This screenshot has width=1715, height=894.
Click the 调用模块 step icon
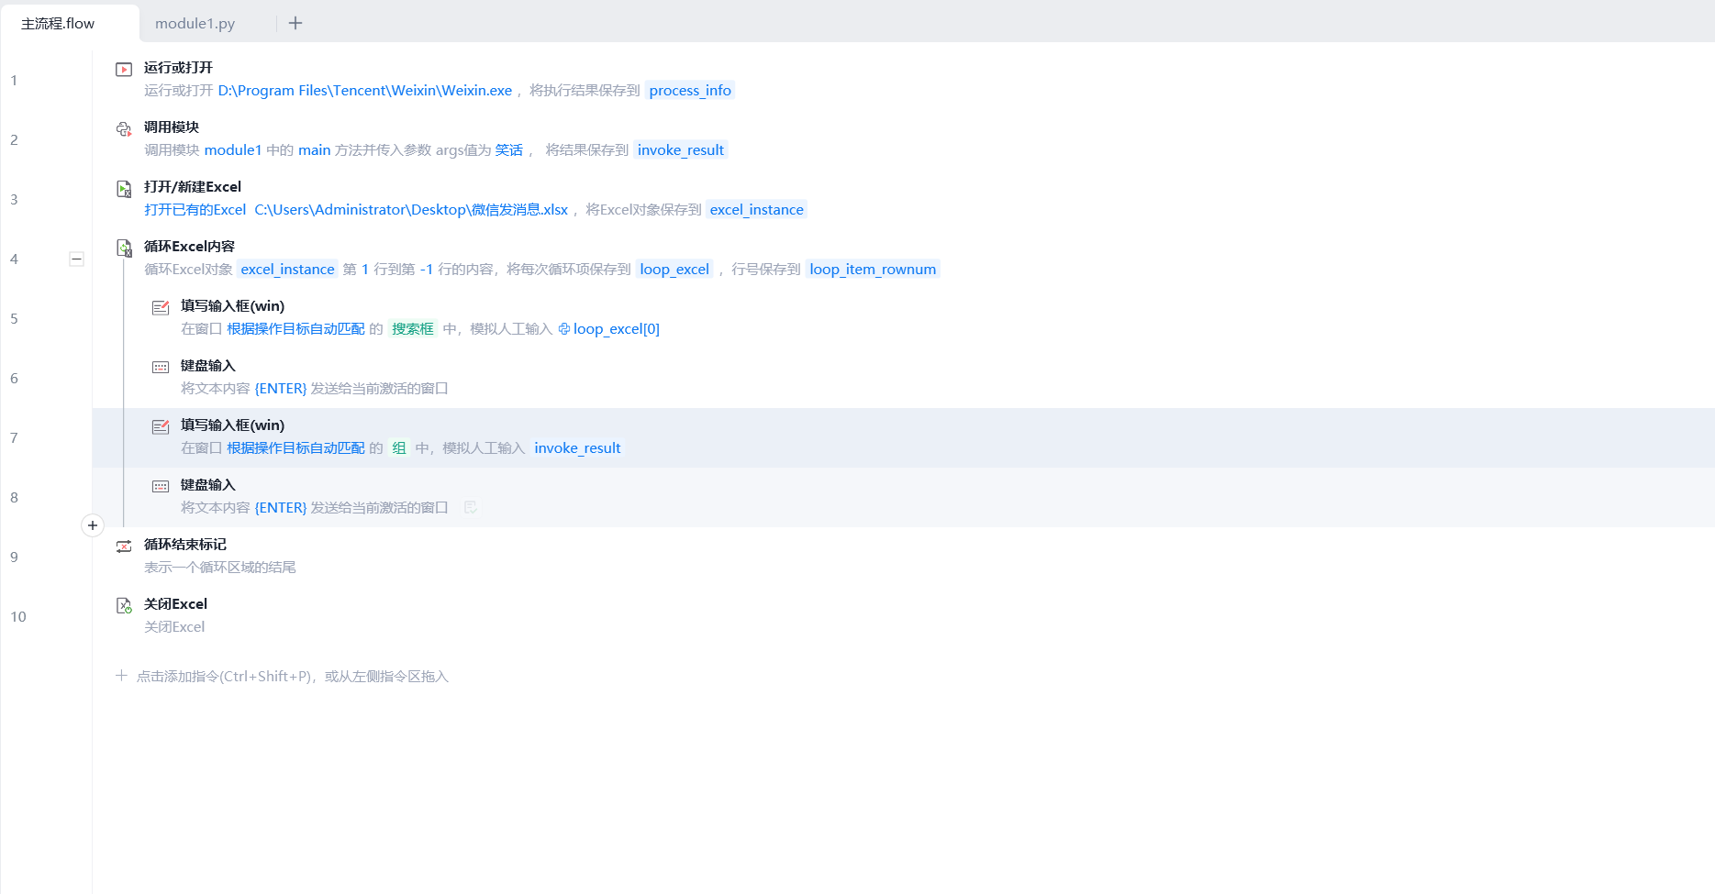coord(124,129)
